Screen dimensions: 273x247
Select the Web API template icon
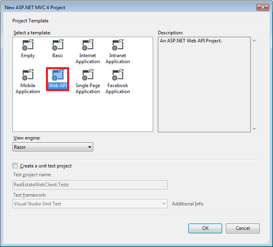click(x=58, y=75)
